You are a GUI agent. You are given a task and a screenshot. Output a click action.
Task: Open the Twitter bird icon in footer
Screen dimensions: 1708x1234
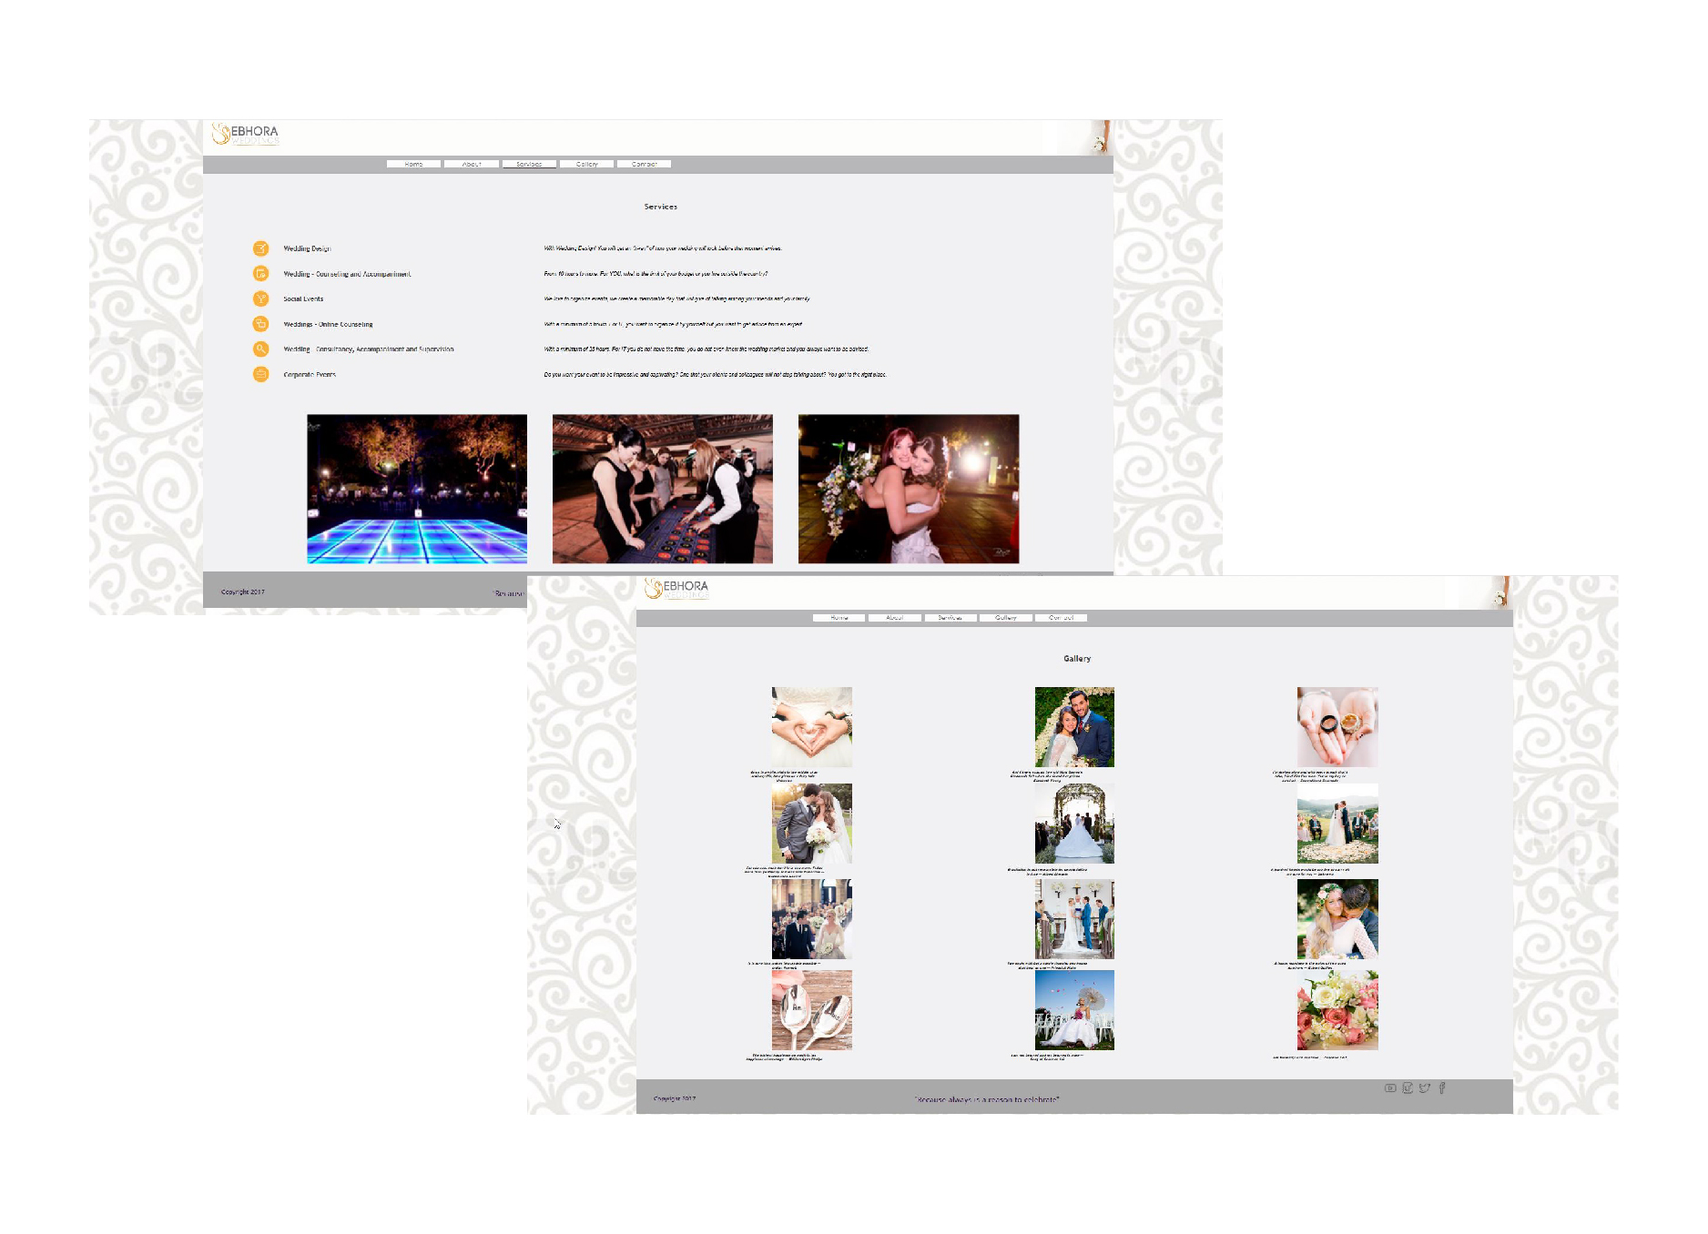pos(1424,1087)
